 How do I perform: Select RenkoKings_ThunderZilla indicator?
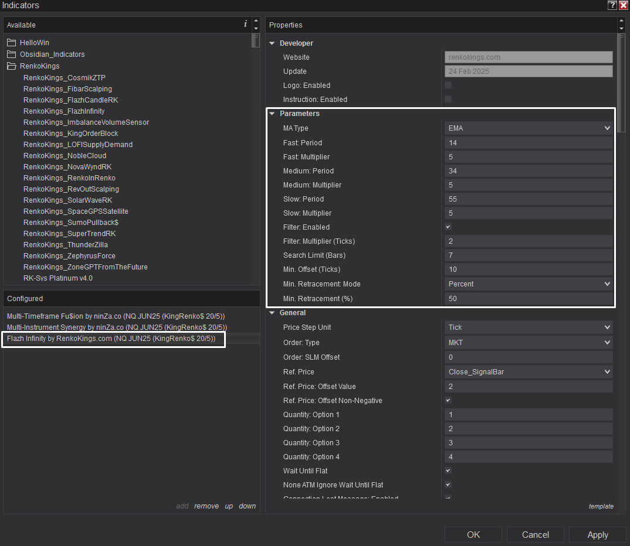click(x=66, y=245)
